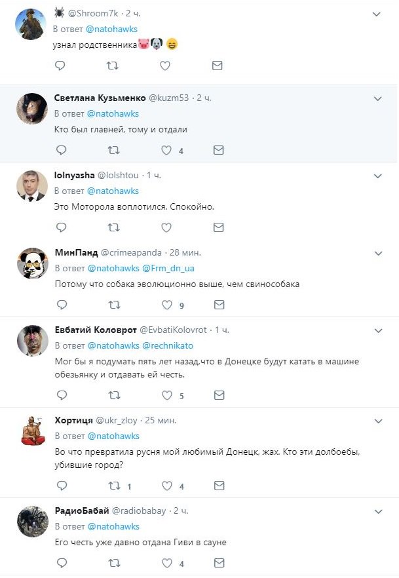Retweet Светлана Кузьменко's tweet
The width and height of the screenshot is (399, 578).
113,150
